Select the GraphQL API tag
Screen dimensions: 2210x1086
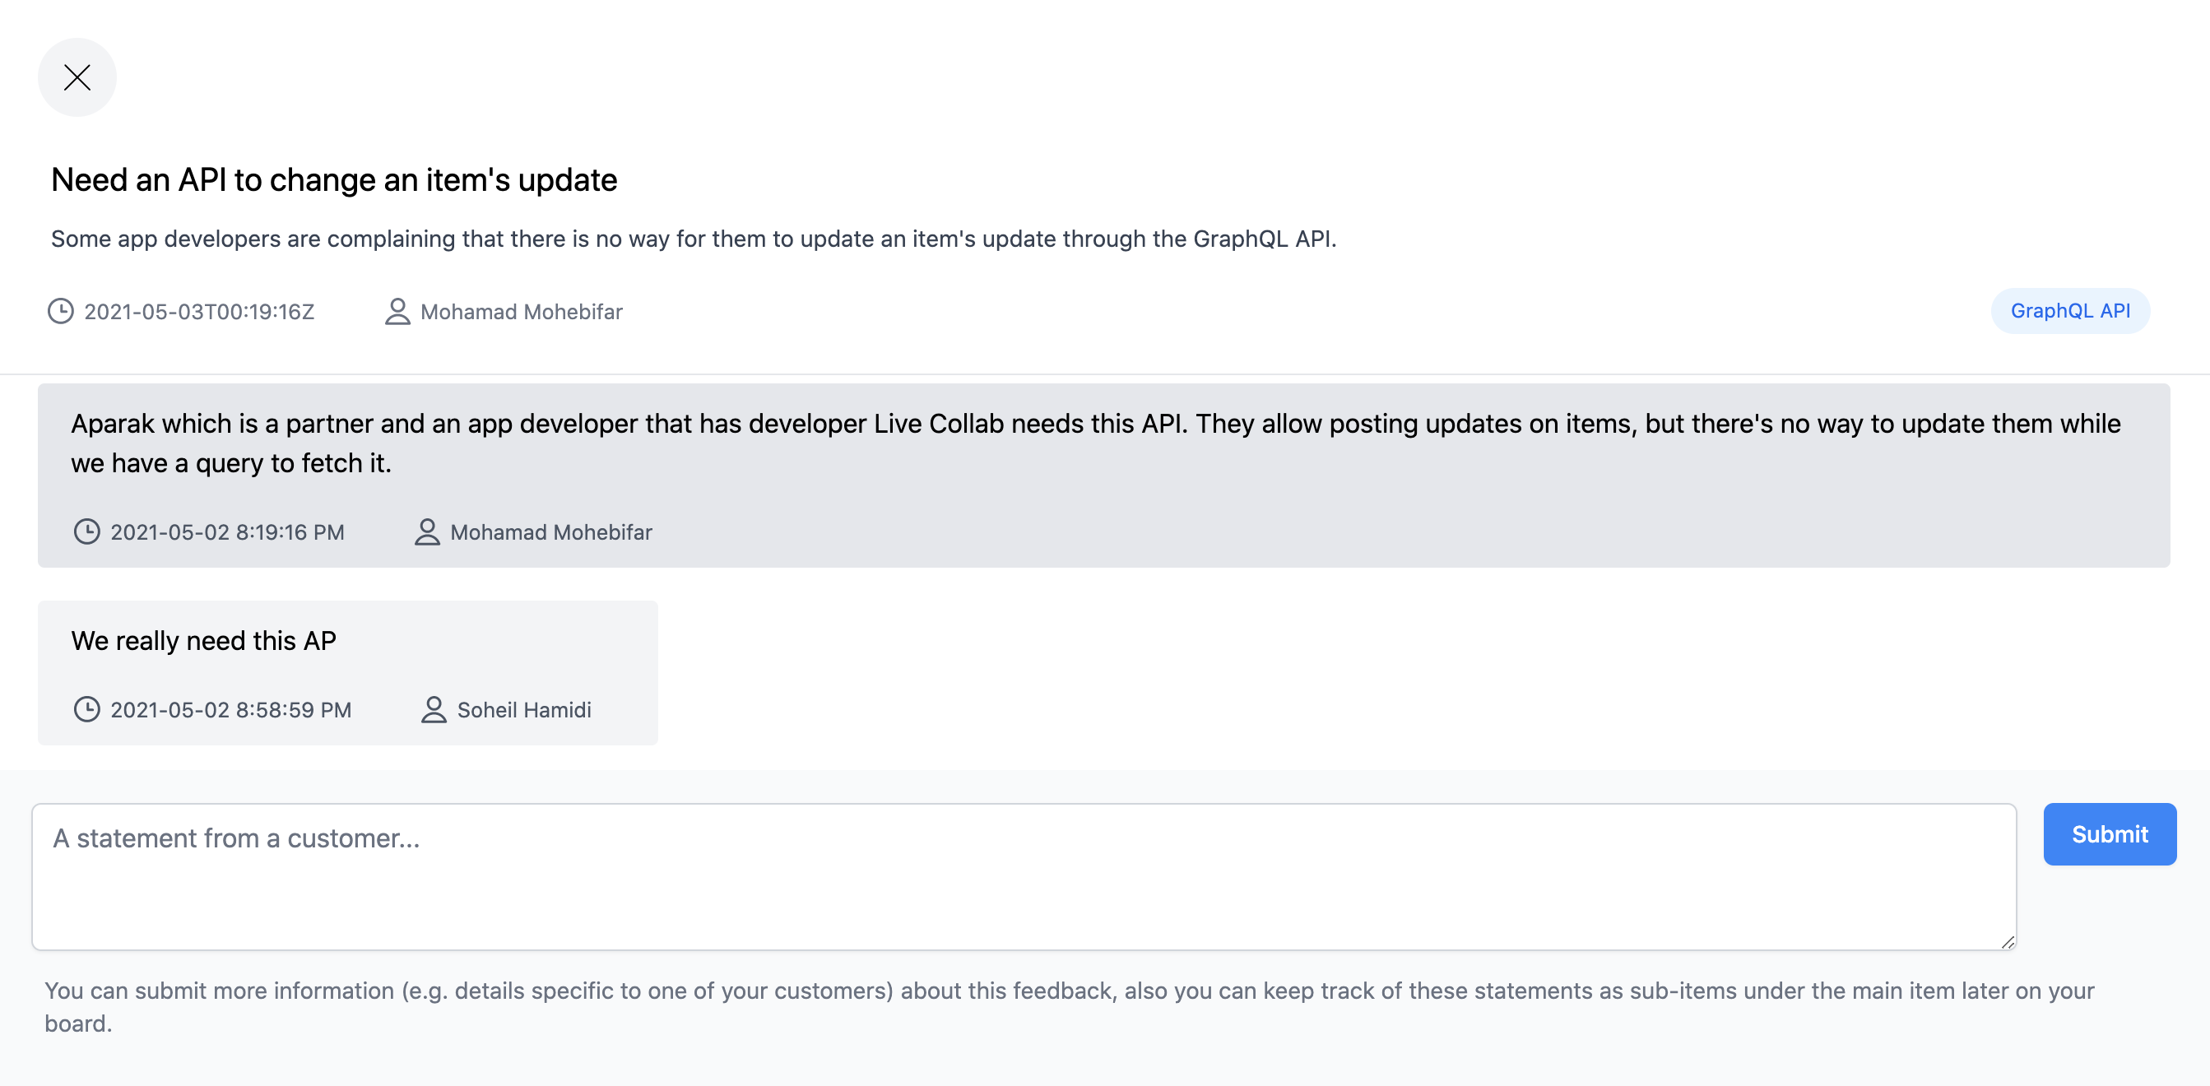coord(2069,310)
